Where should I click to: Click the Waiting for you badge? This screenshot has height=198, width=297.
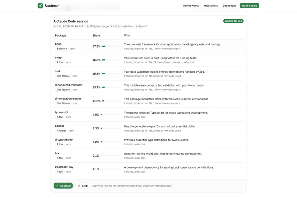click(233, 21)
